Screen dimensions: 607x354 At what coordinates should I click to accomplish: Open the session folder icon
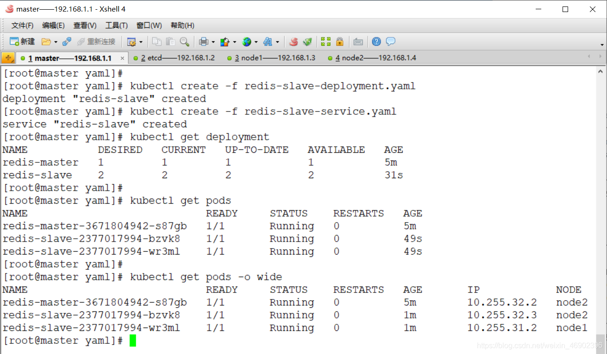(46, 42)
